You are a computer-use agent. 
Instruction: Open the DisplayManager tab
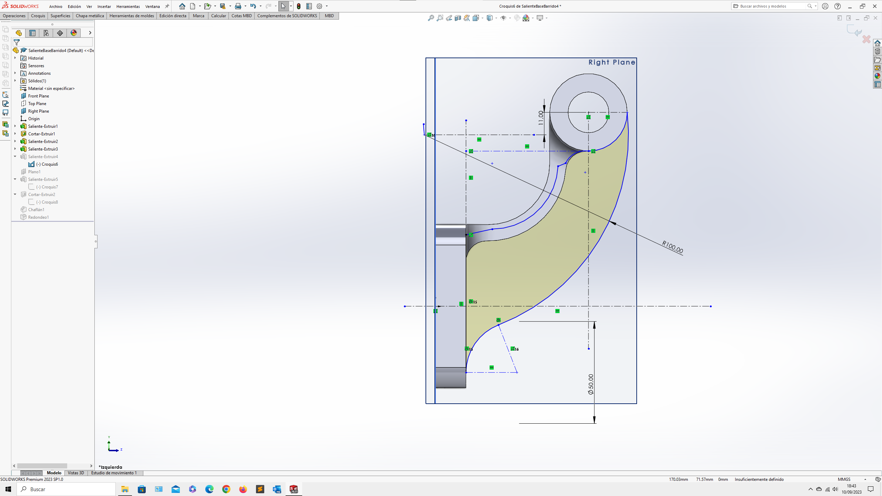pos(74,33)
